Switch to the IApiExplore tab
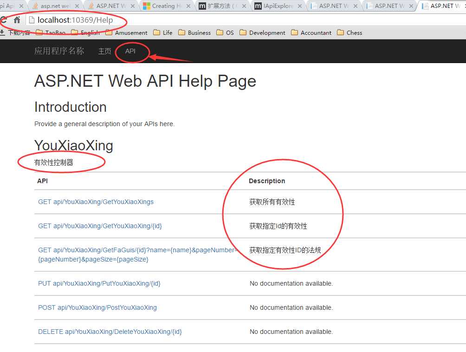466x352 pixels. pyautogui.click(x=278, y=6)
